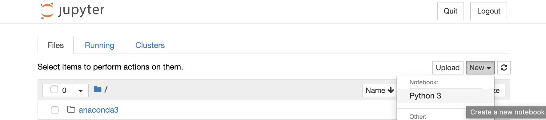Click the blue root folder icon
Image resolution: width=546 pixels, height=120 pixels.
tap(98, 90)
